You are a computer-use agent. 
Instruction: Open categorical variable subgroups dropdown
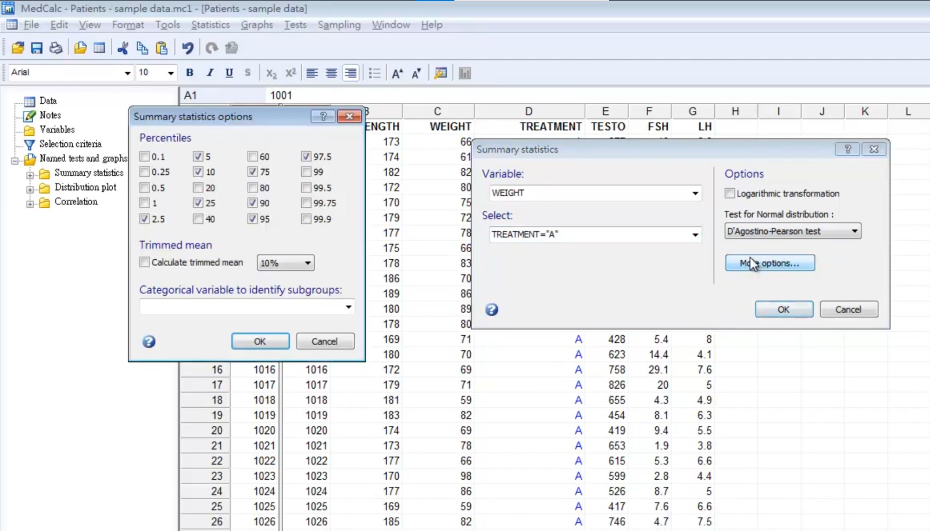coord(348,307)
